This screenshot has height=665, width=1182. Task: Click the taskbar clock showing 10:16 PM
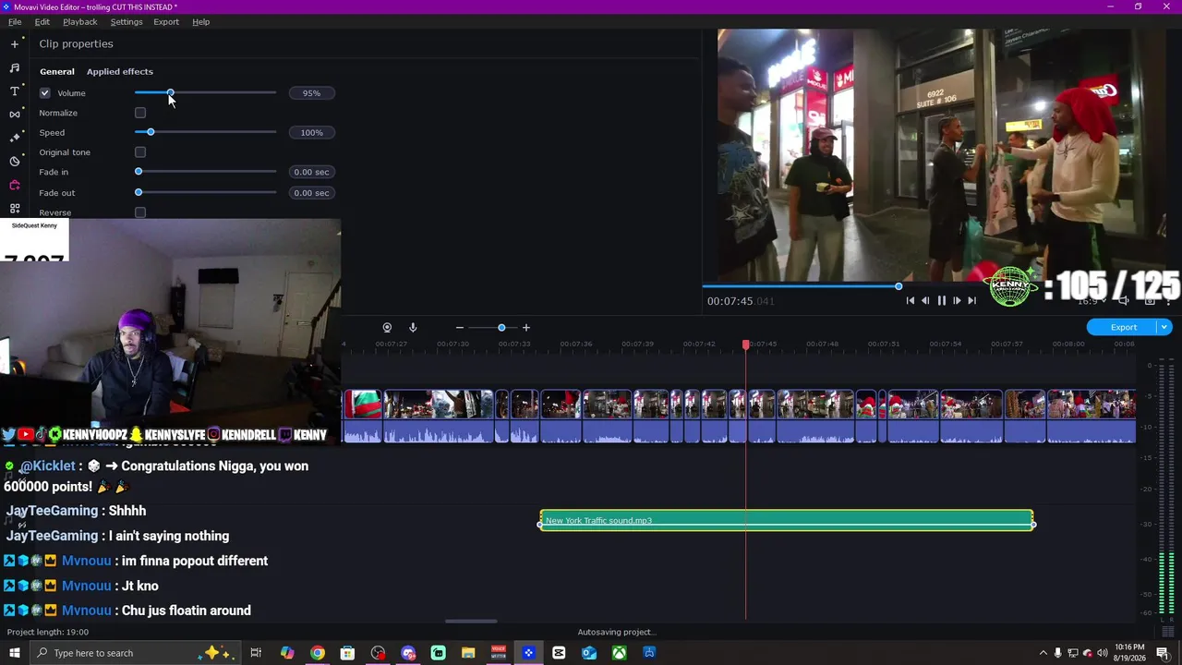click(x=1129, y=653)
